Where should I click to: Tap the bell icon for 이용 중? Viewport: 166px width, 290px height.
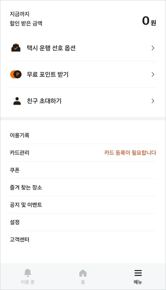coord(28,273)
